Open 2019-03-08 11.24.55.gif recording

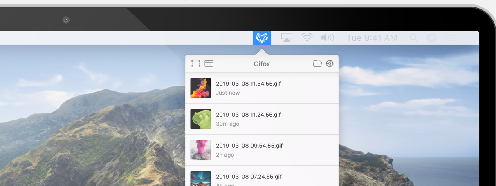(x=262, y=119)
